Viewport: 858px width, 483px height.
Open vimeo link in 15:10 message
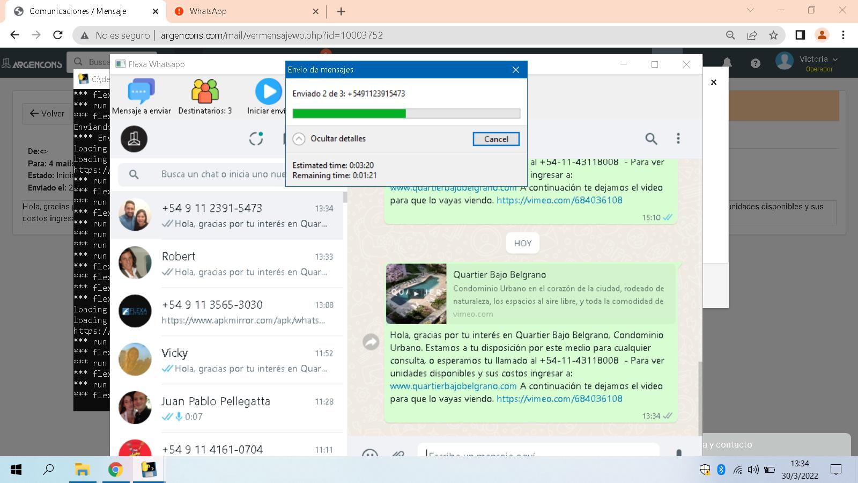(x=559, y=200)
